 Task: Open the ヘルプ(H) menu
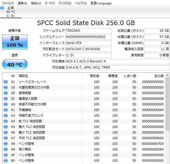(x=81, y=3)
